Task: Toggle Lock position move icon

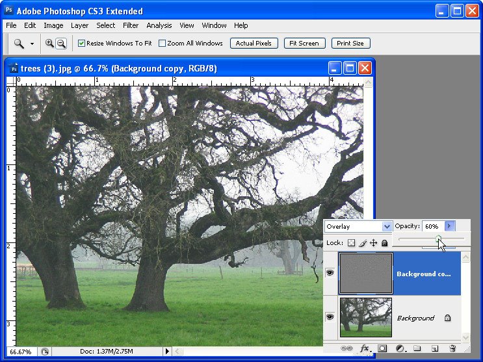Action: tap(373, 243)
